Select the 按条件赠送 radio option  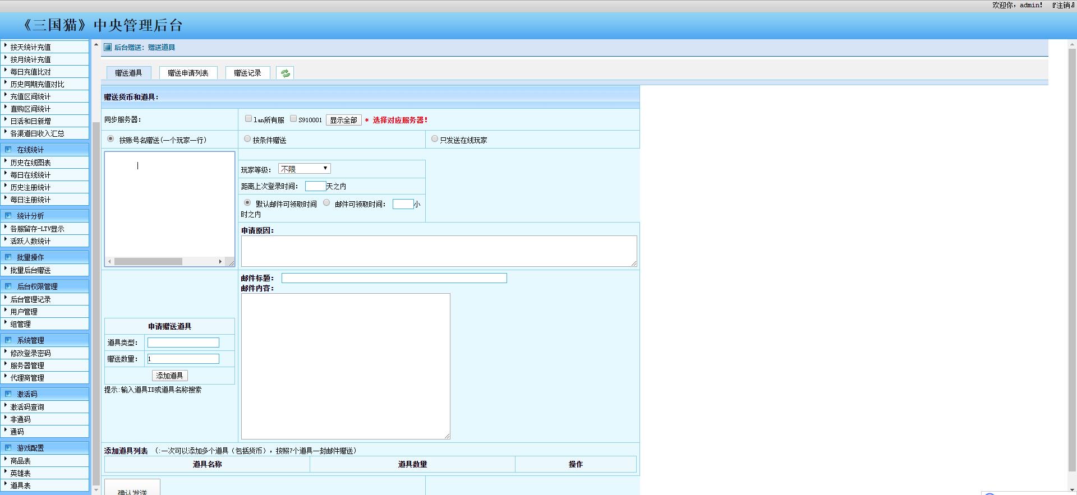tap(247, 139)
